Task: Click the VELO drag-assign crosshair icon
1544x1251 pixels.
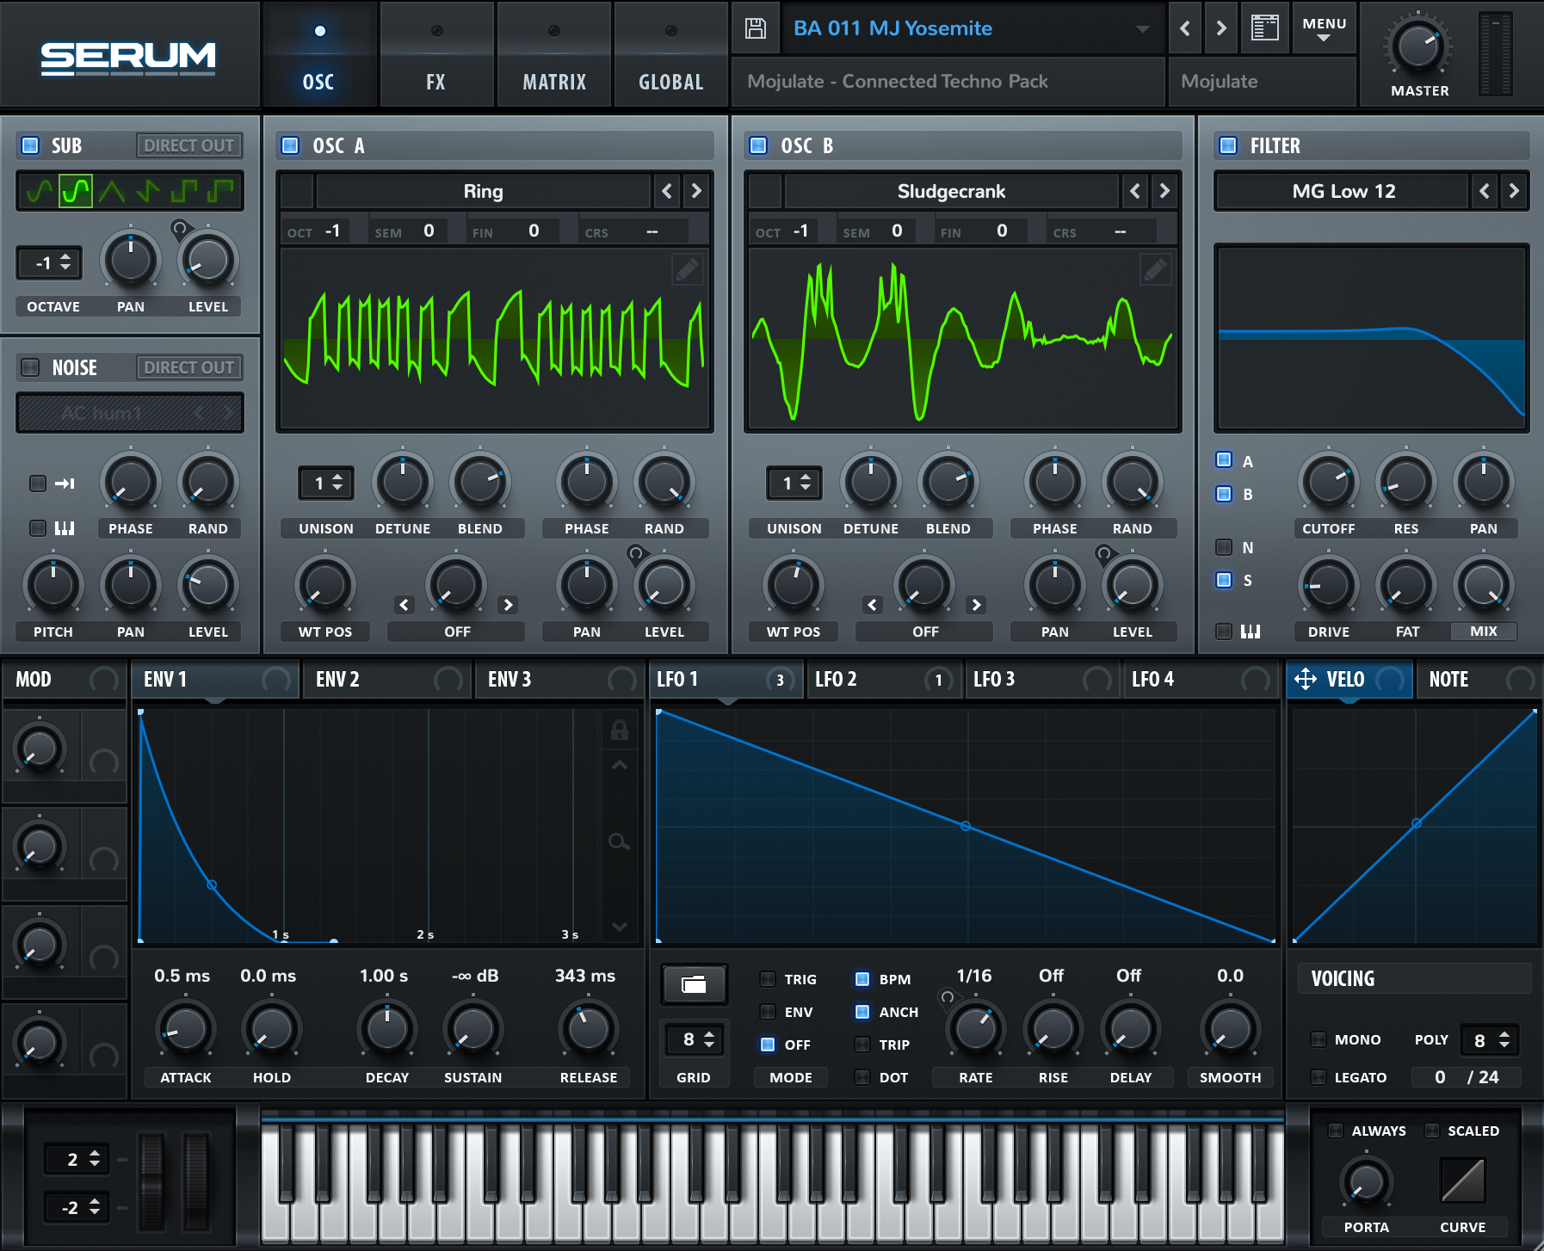Action: [1306, 679]
